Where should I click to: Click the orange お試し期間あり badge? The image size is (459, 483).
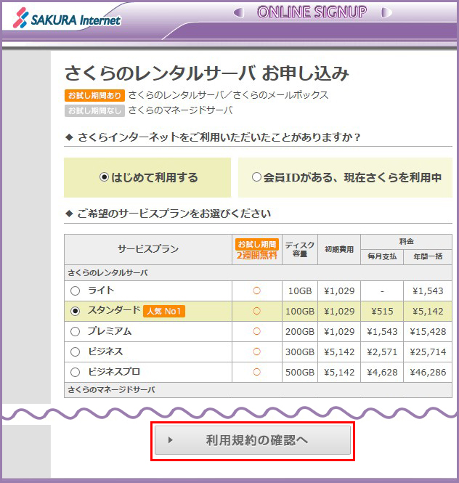click(x=94, y=95)
